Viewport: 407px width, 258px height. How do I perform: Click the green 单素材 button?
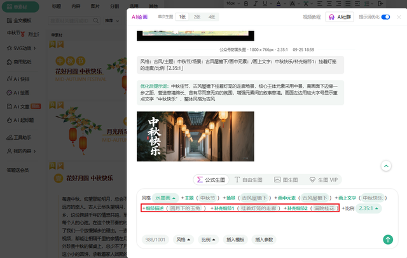20,7
